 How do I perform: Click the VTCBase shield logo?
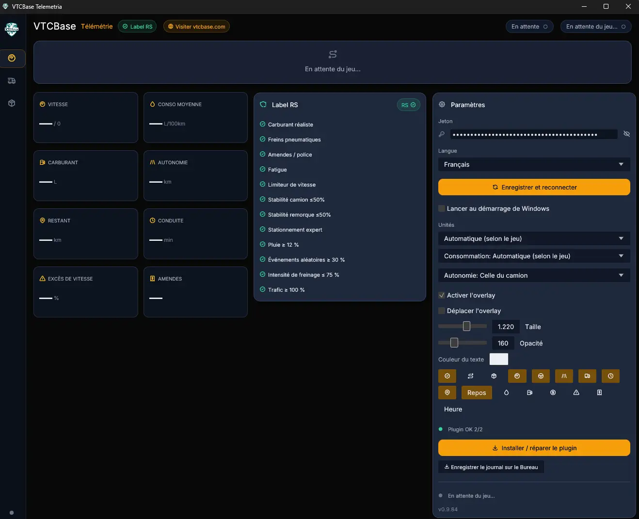12,29
